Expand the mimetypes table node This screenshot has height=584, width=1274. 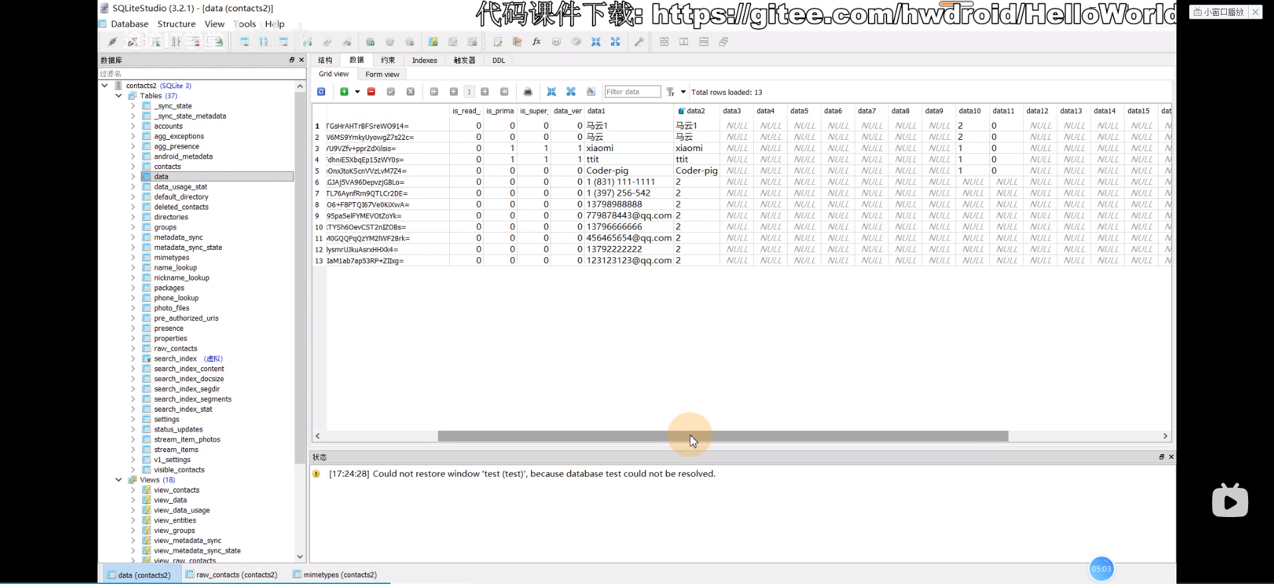click(x=133, y=258)
